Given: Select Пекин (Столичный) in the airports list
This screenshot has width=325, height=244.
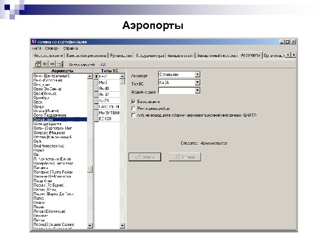Looking at the screenshot, I should [50, 211].
